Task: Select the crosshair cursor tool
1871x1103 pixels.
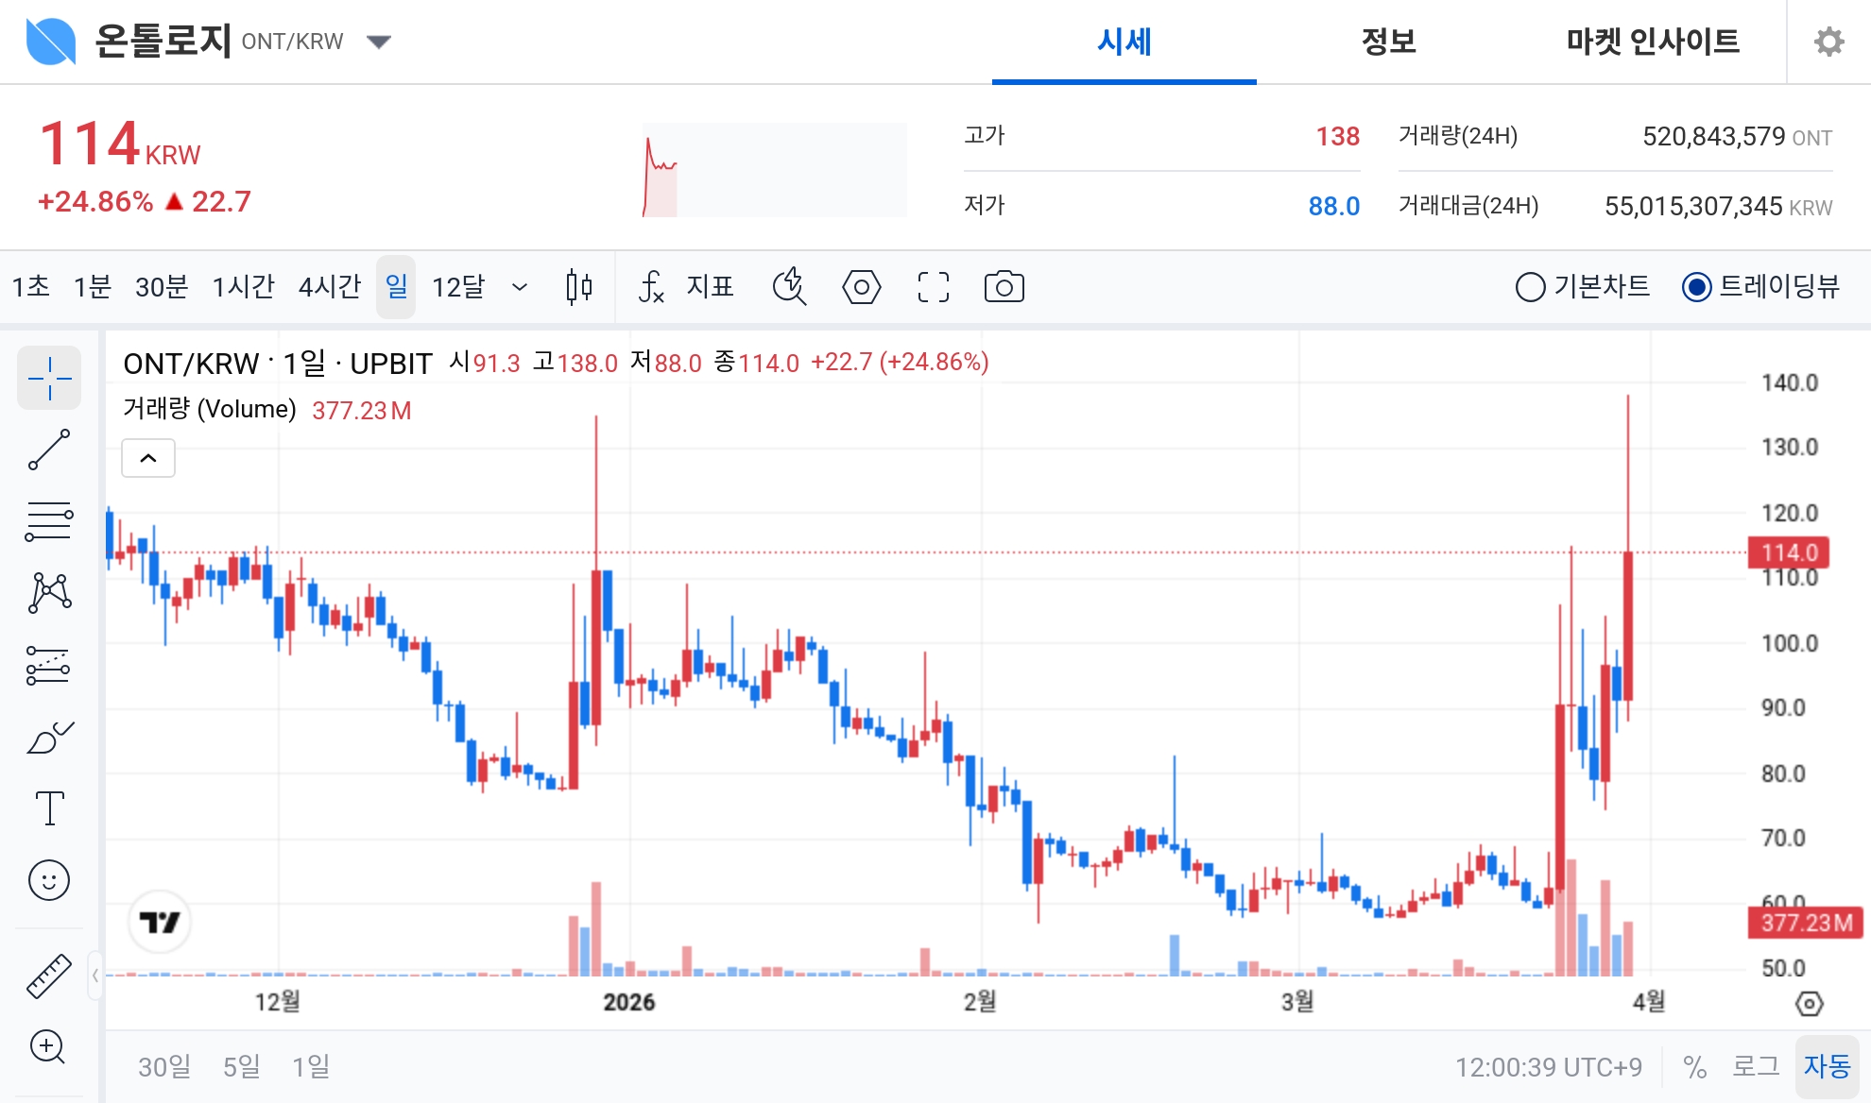Action: tap(49, 378)
